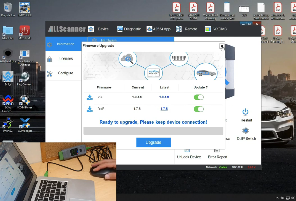Click the network icon in system tray

[288, 198]
